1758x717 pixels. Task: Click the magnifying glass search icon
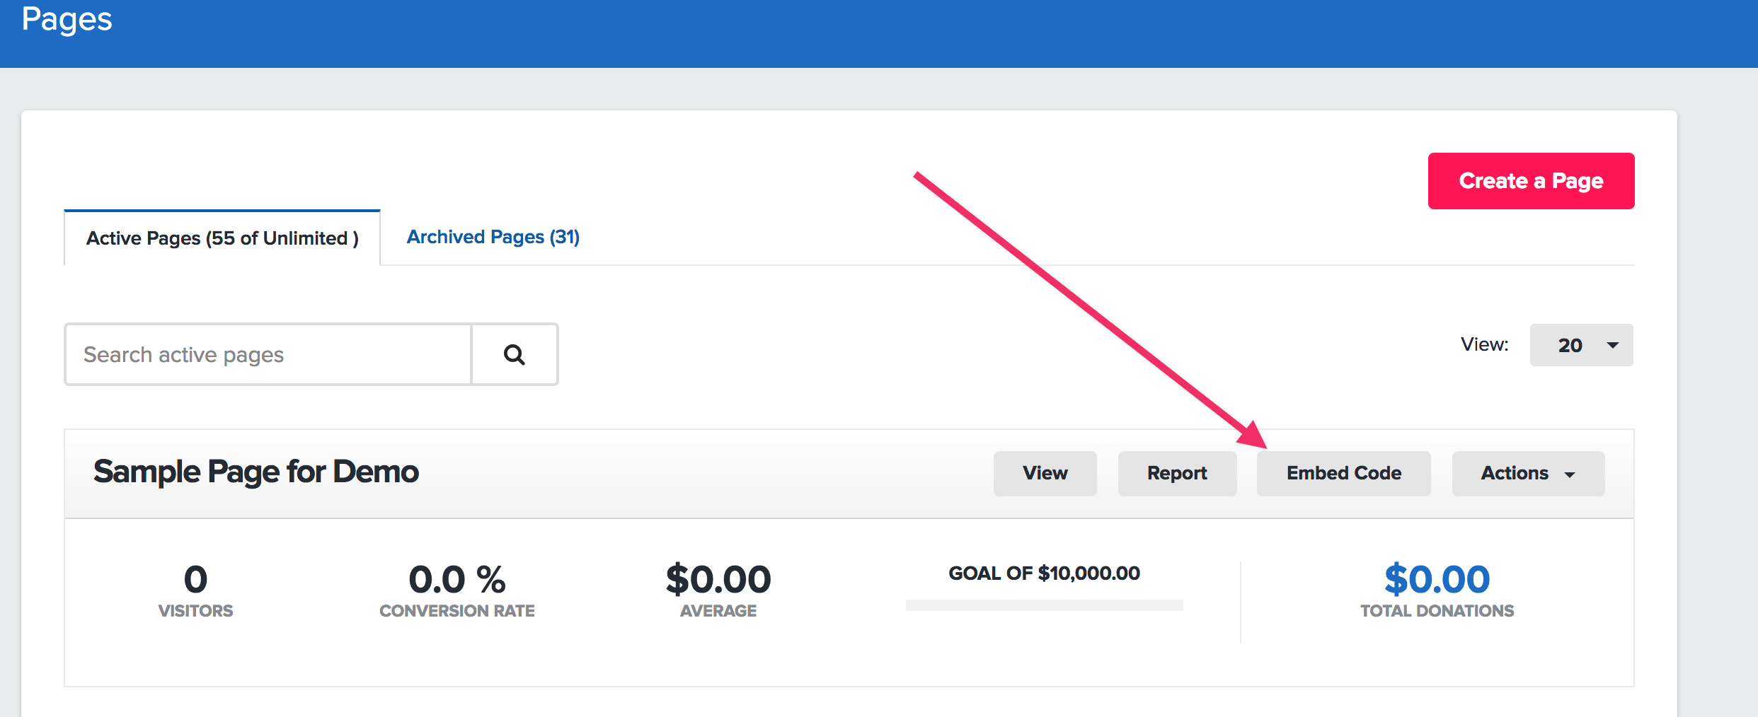515,354
